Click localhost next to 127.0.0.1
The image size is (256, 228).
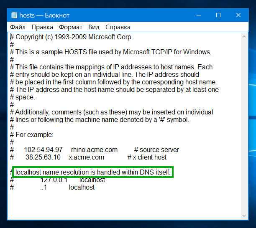[92, 180]
